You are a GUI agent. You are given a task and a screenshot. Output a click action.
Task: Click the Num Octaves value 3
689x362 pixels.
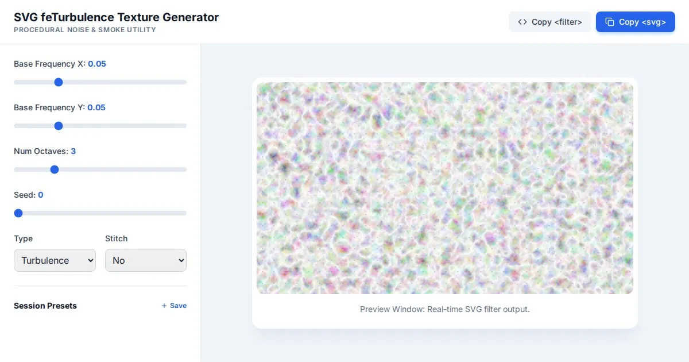point(73,151)
